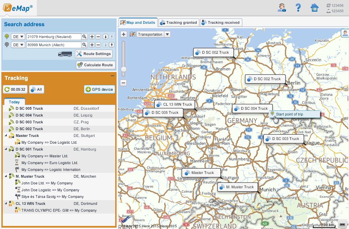
Task: Open country dropdown for Hamburg address
Action: 18,37
